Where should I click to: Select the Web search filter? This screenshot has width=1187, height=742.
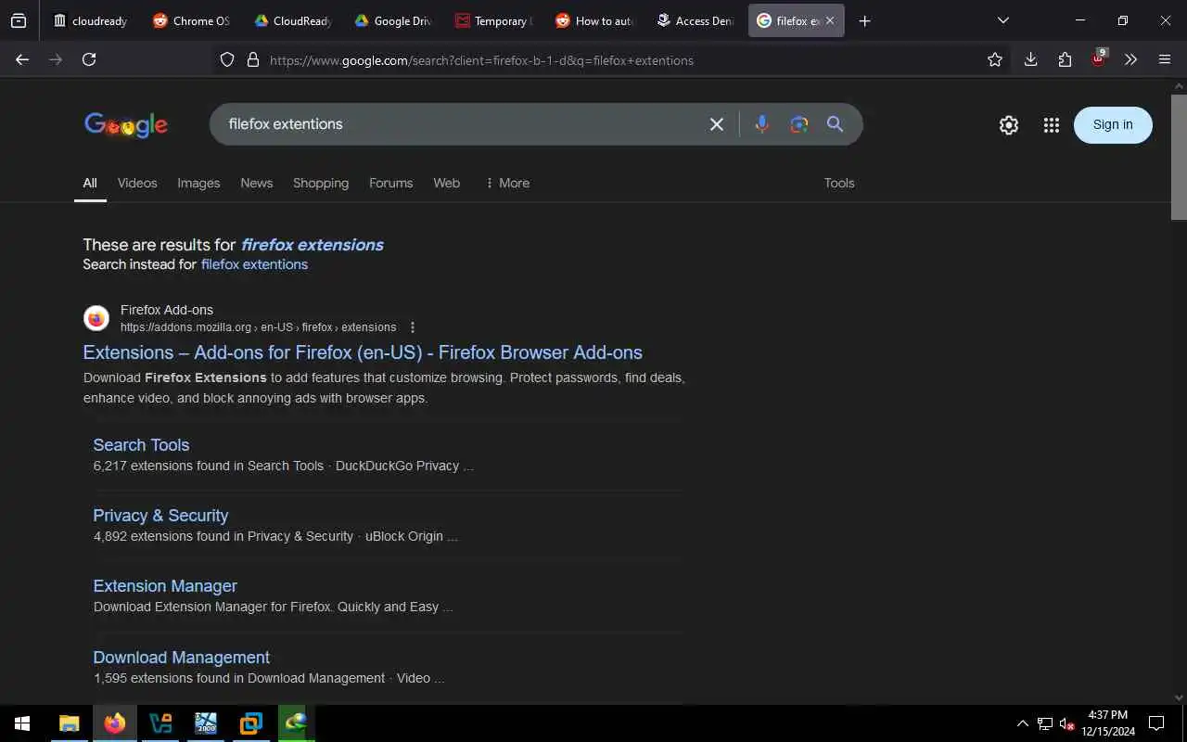click(x=447, y=183)
